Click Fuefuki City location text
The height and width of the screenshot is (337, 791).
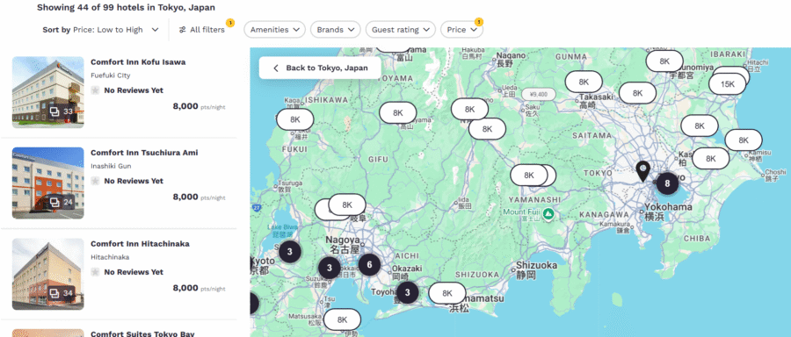[111, 75]
